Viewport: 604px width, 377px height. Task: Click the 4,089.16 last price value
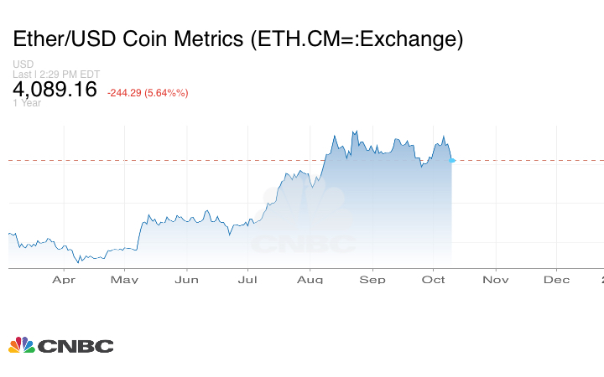tap(55, 90)
